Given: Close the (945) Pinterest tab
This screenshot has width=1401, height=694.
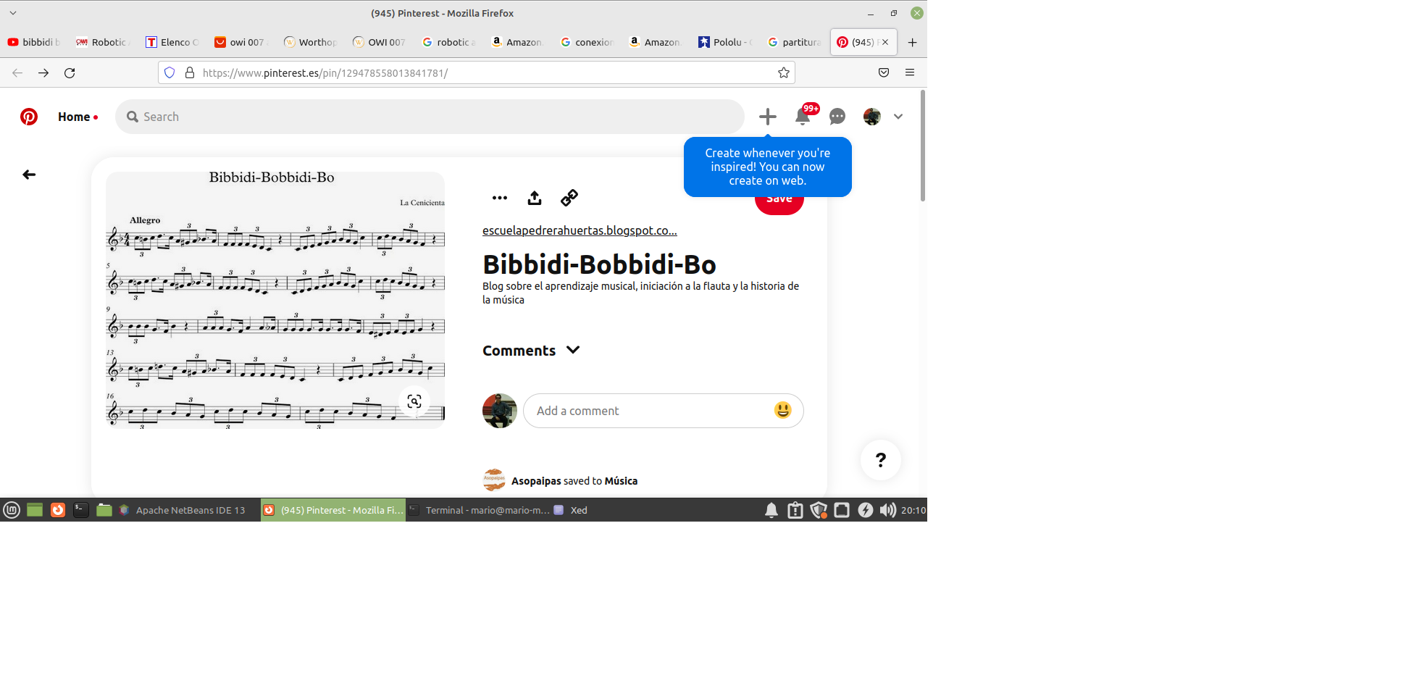Looking at the screenshot, I should [885, 42].
